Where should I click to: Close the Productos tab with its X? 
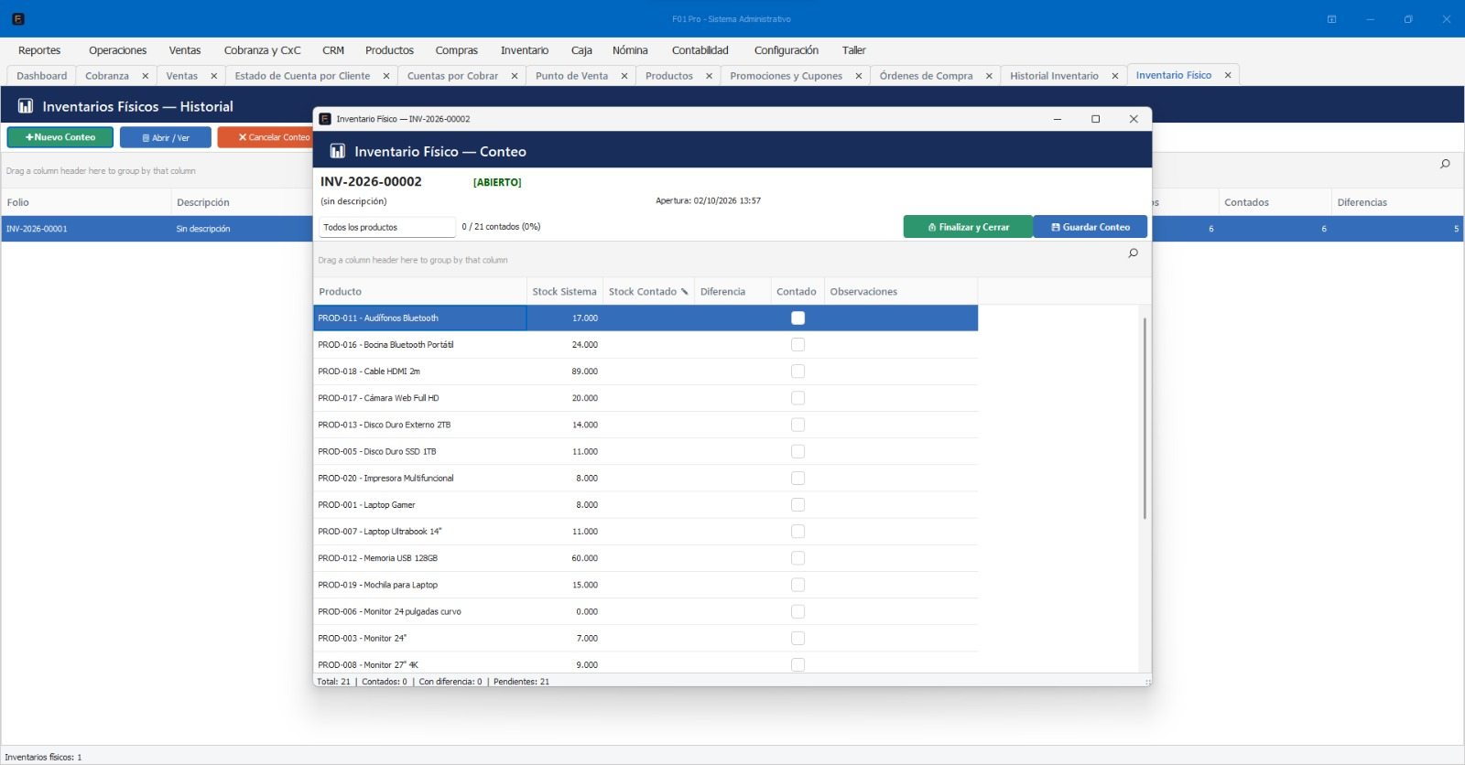tap(709, 76)
